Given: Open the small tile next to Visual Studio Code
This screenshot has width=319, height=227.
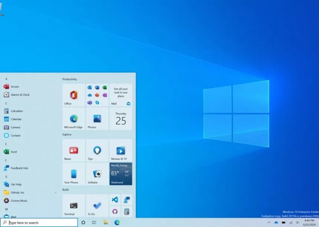Looking at the screenshot, I should tap(127, 200).
